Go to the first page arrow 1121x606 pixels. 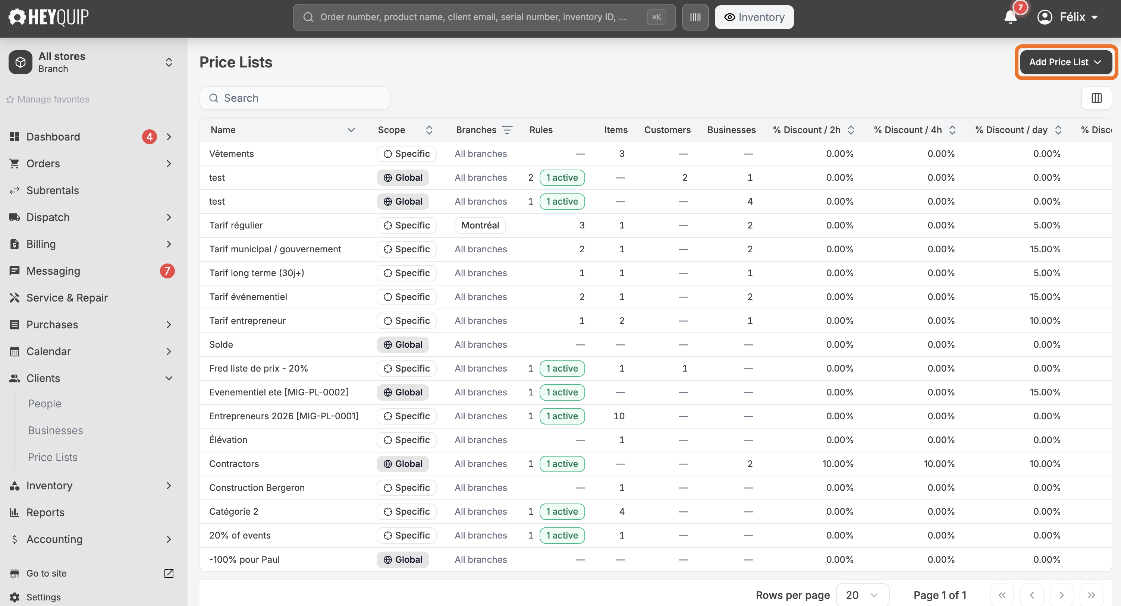click(1002, 595)
